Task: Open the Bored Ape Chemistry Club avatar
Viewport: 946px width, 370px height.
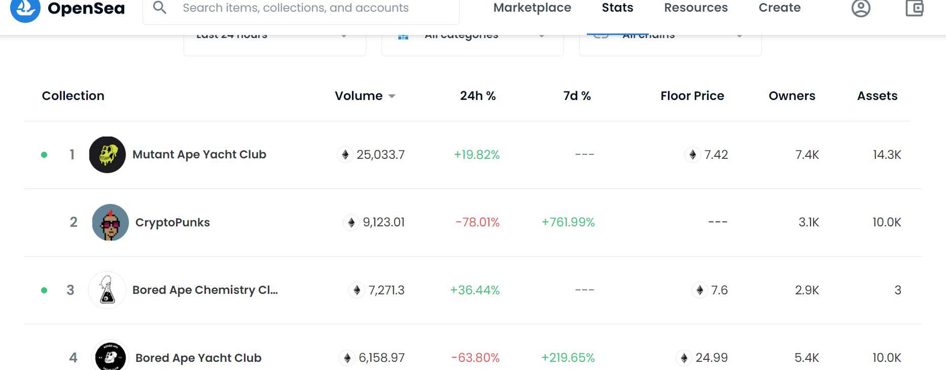Action: tap(108, 290)
